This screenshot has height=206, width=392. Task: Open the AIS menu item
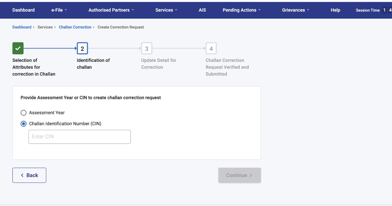[202, 10]
